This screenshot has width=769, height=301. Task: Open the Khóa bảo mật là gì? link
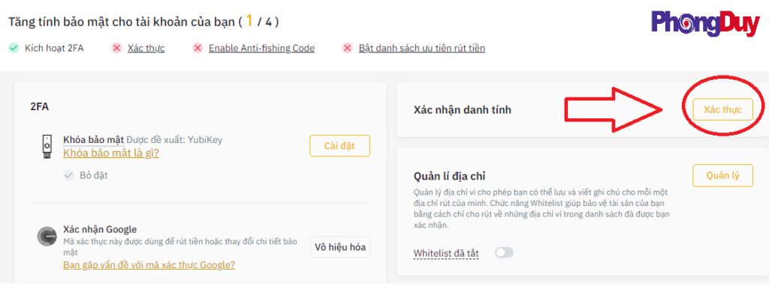click(x=111, y=153)
